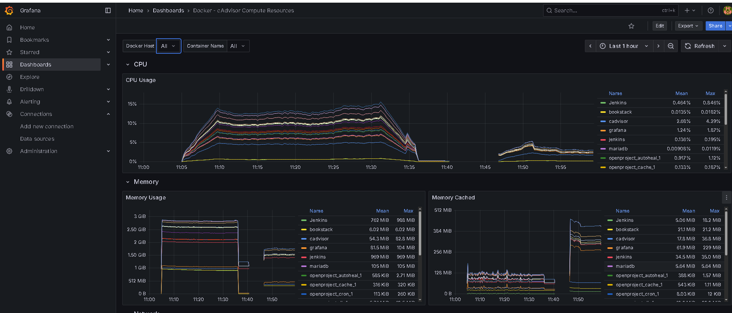Open Add new connection
Viewport: 732px width, 313px height.
[47, 126]
